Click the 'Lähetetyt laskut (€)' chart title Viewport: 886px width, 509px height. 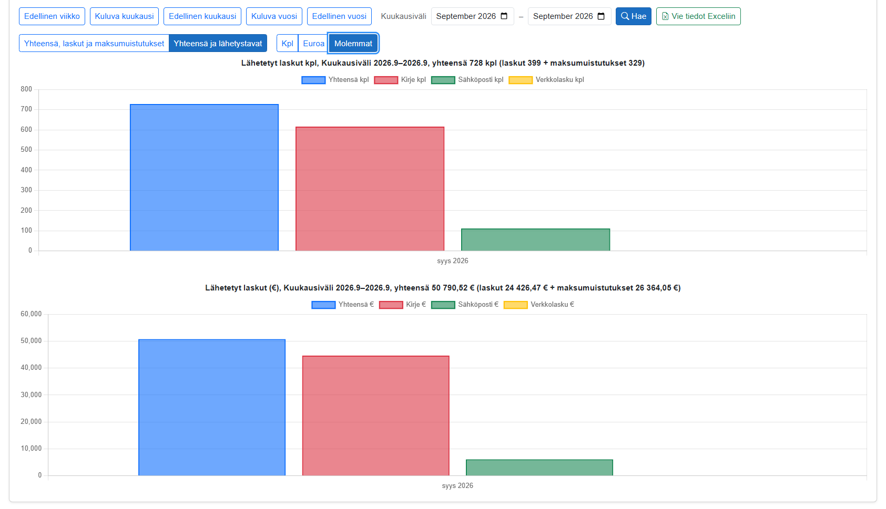click(443, 288)
